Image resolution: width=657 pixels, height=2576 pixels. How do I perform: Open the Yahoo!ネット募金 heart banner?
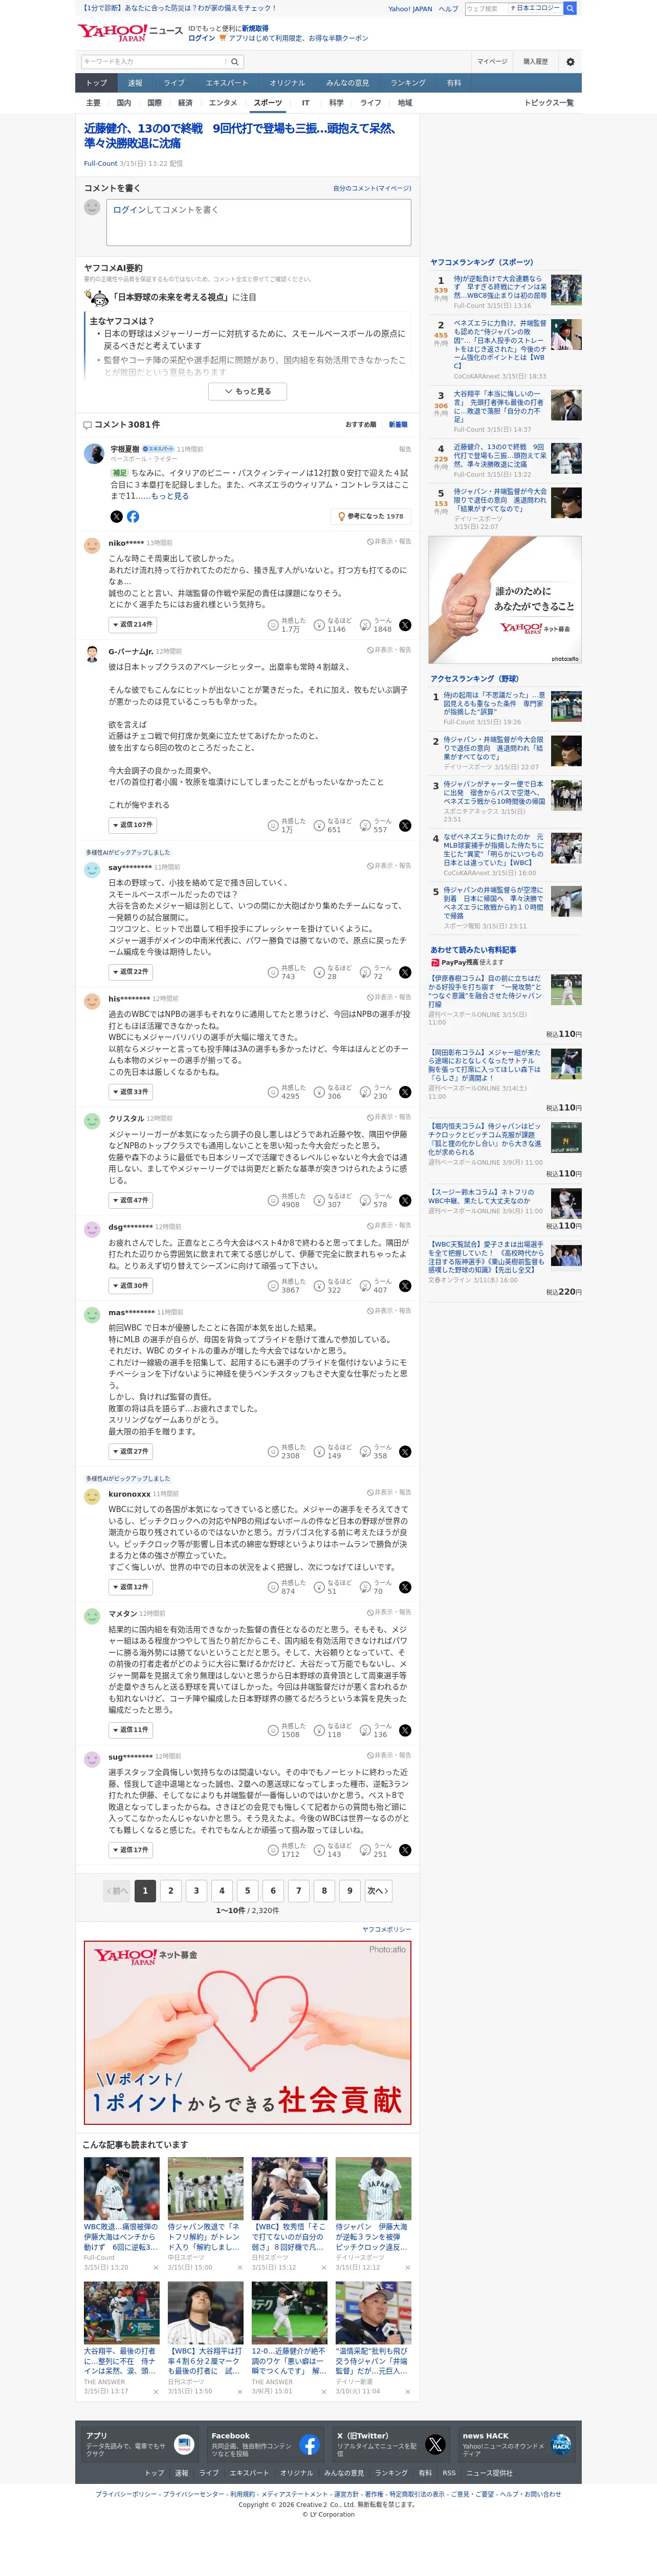(x=248, y=2033)
